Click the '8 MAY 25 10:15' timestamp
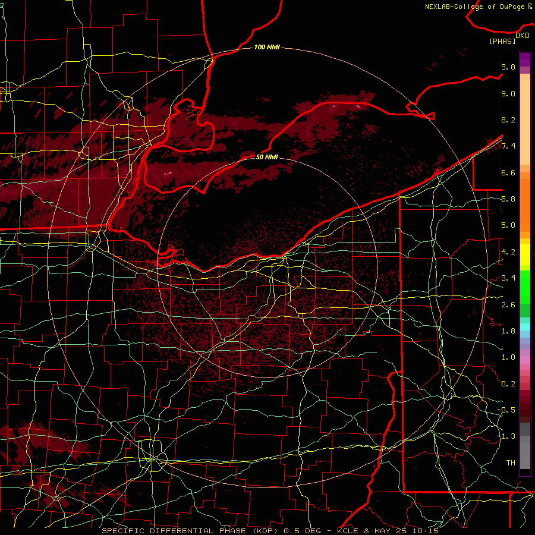The image size is (535, 535). 401,531
